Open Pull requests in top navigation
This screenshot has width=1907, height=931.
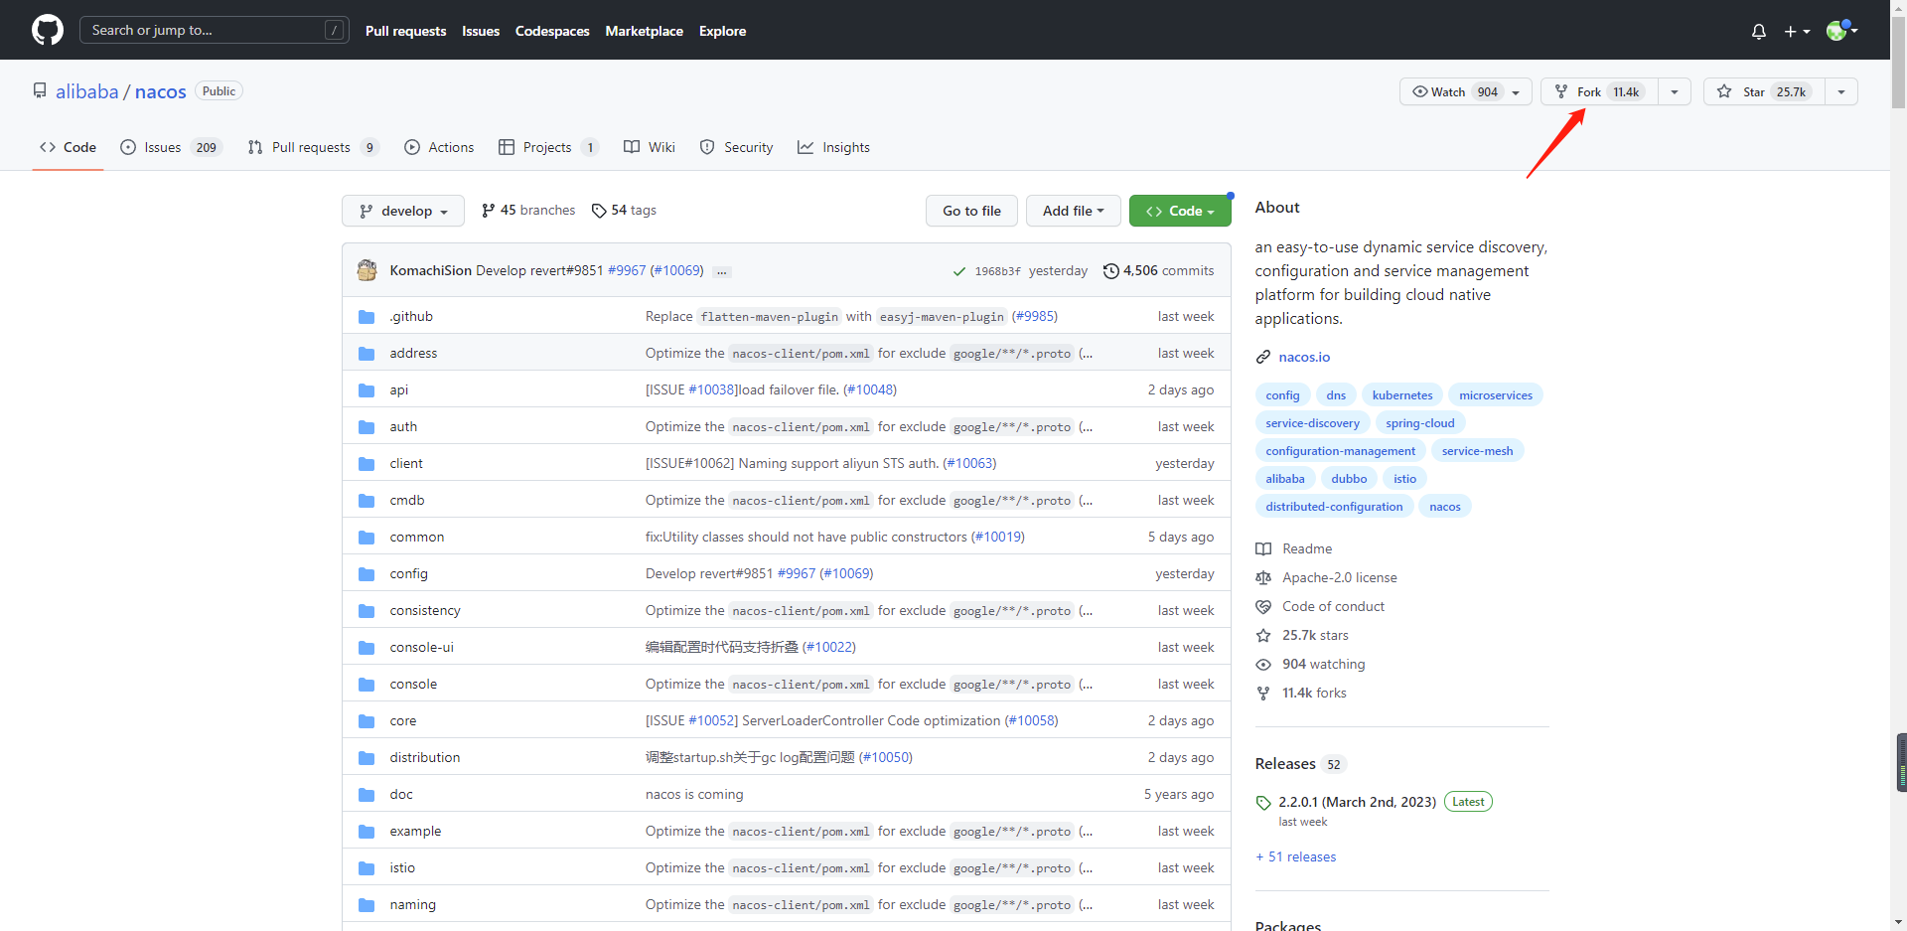405,31
